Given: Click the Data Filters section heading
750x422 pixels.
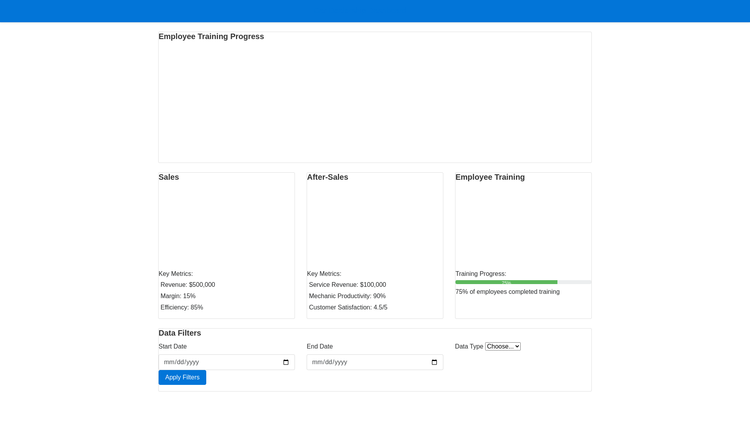Looking at the screenshot, I should coord(180,333).
